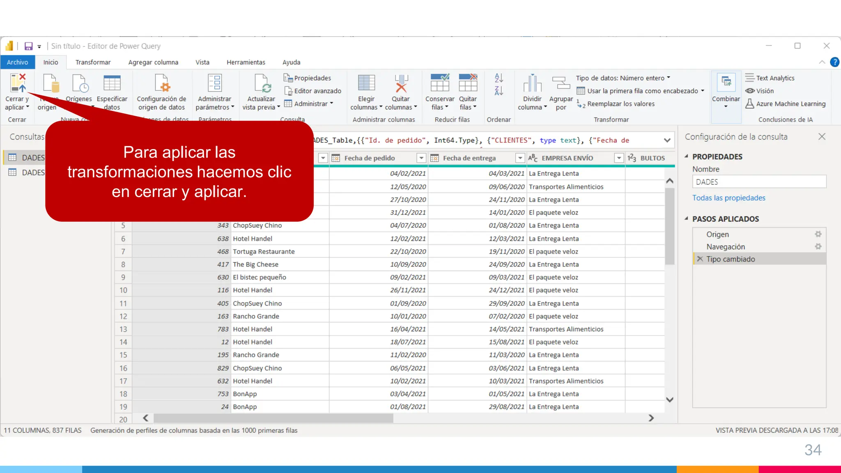Click the save icon in title bar
The image size is (841, 473).
(x=28, y=46)
